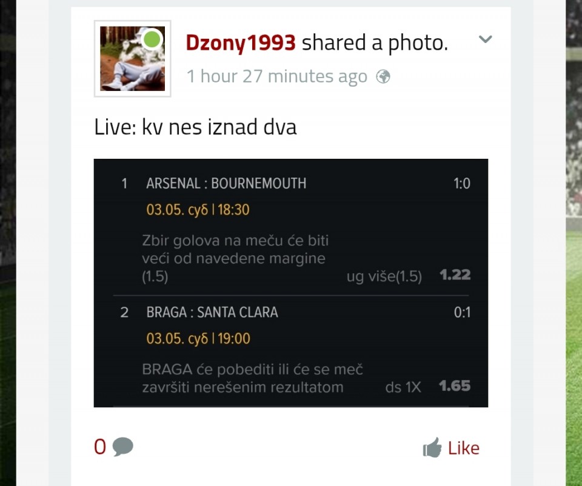Click the Arsenal 1:0 live score
The height and width of the screenshot is (486, 582).
click(462, 183)
